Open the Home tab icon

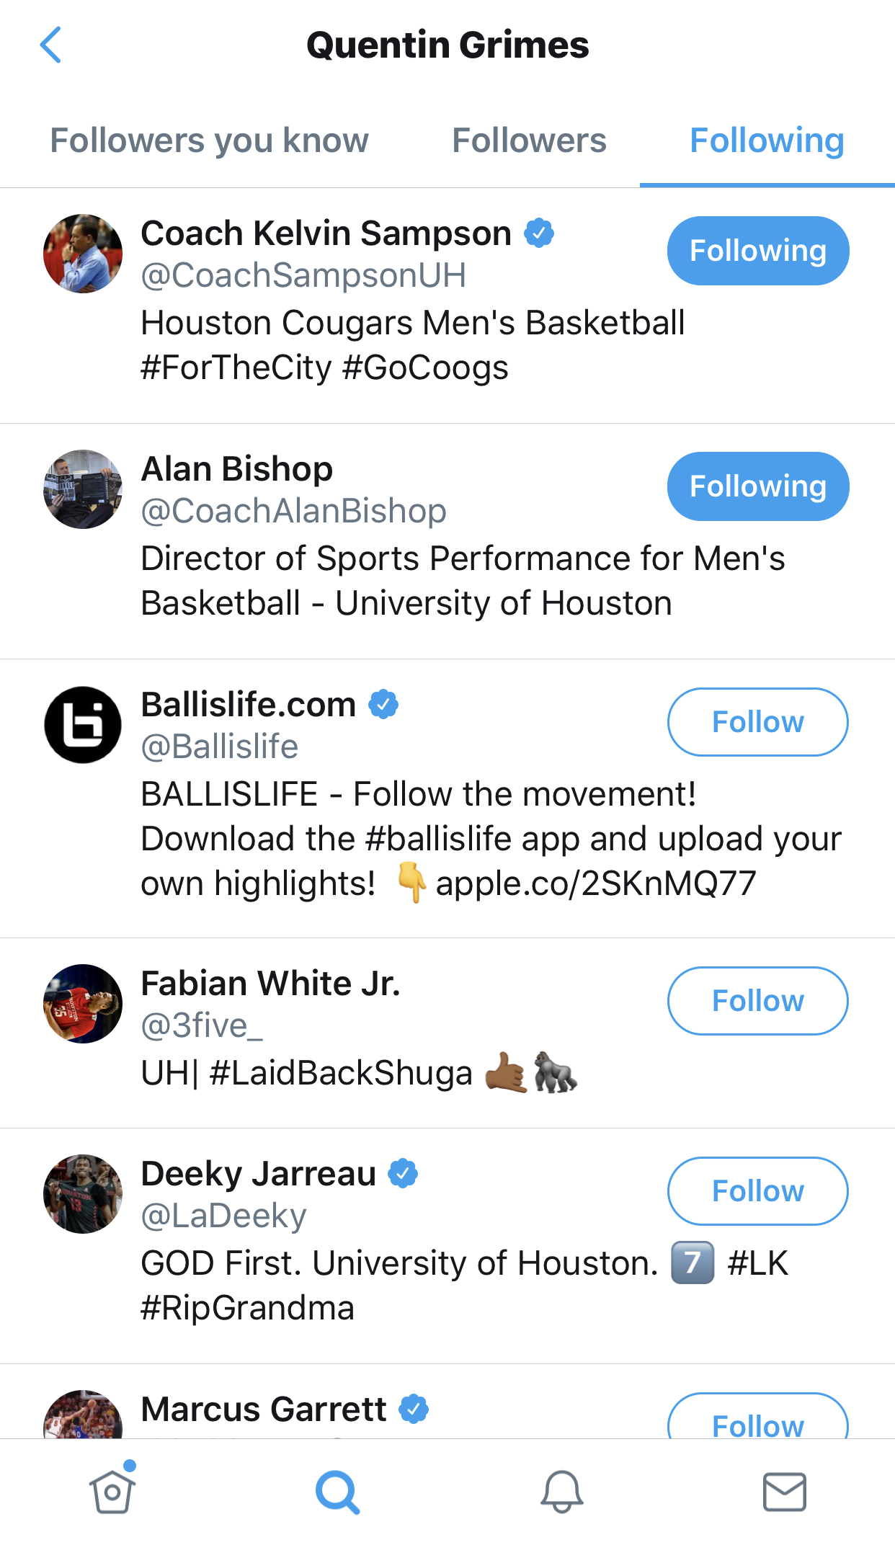coord(112,1490)
